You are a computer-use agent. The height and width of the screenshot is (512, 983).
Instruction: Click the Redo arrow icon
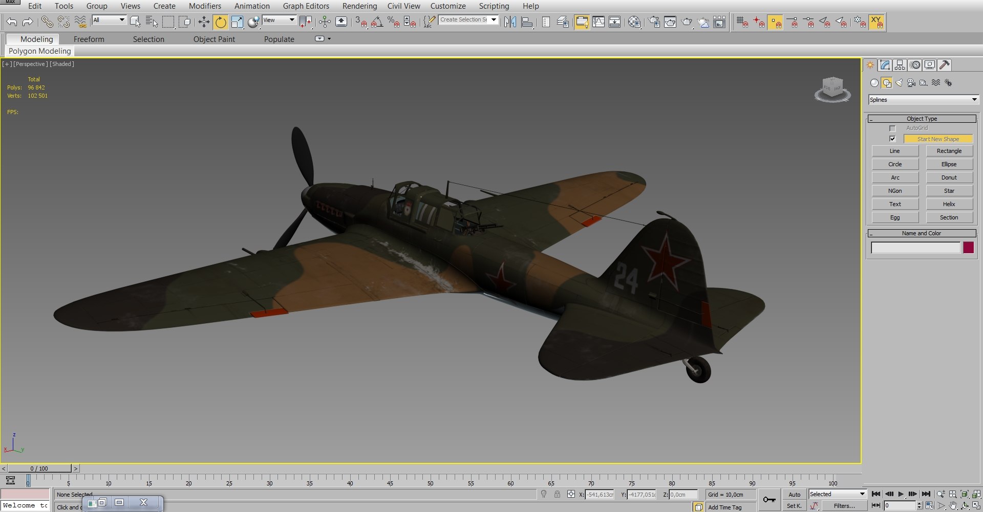click(28, 21)
